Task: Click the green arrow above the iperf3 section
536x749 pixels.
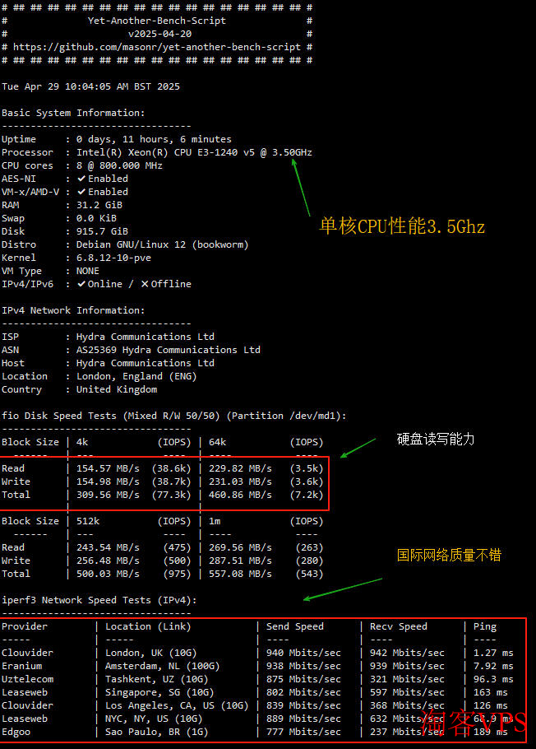Action: [344, 588]
